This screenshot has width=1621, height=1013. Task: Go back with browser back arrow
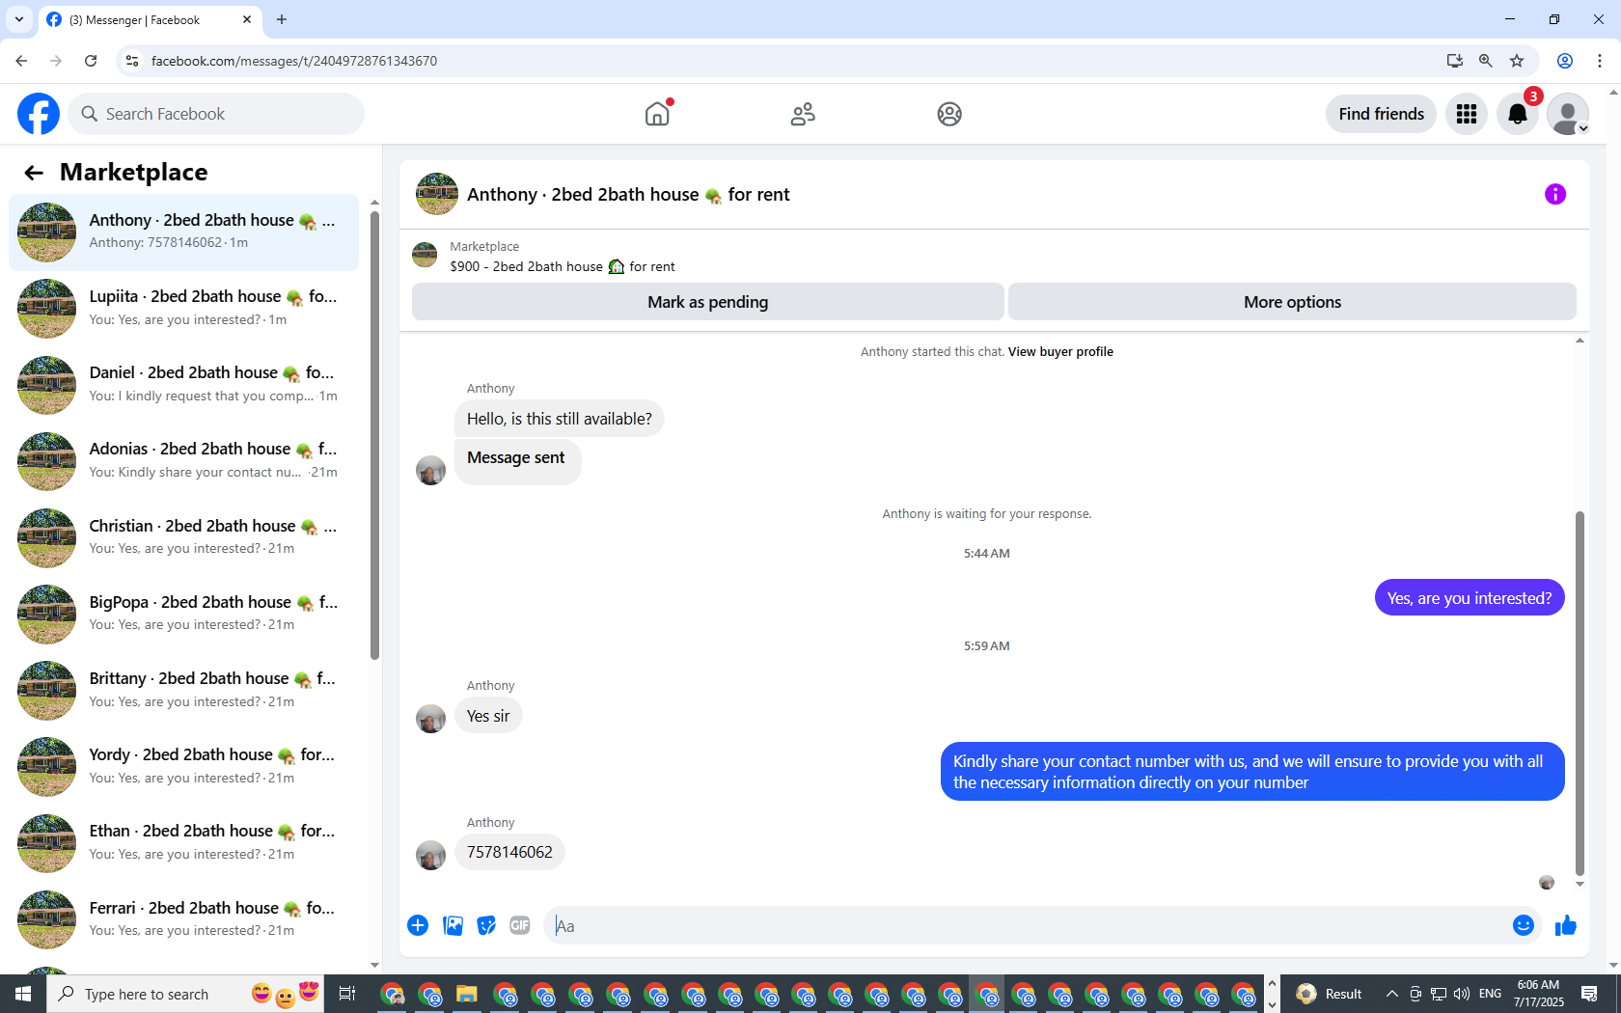[21, 61]
